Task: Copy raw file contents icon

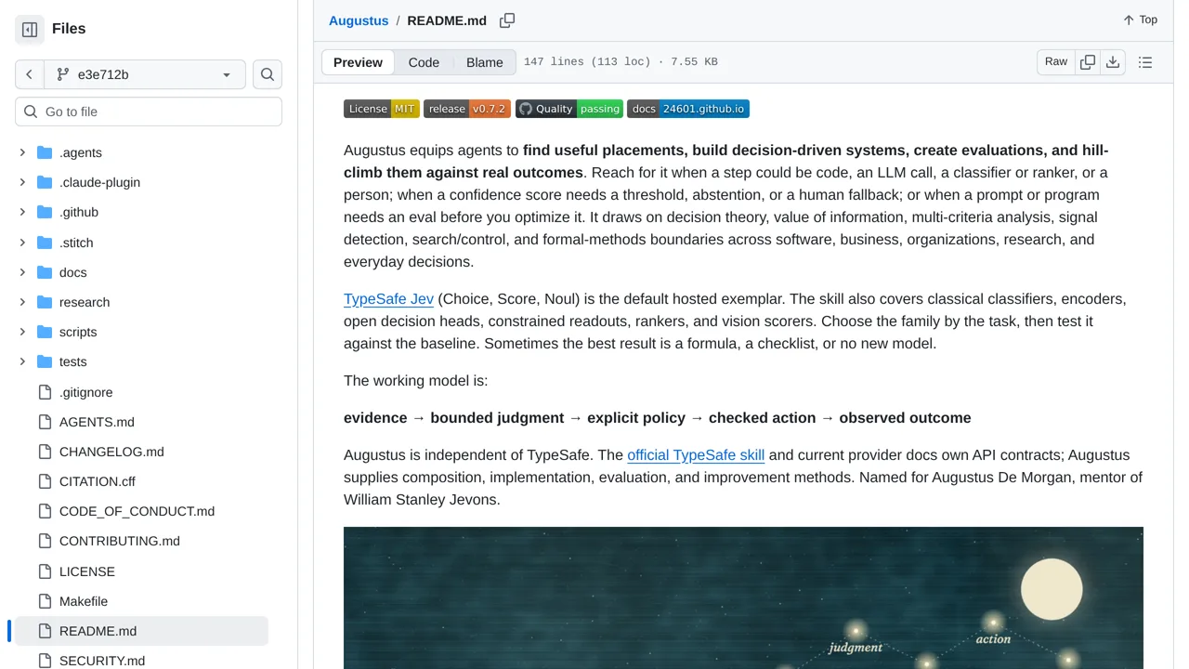Action: tap(1088, 62)
